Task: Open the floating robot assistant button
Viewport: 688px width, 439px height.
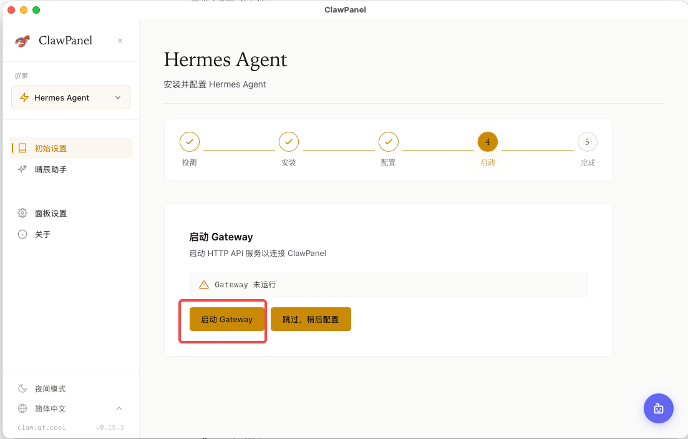Action: pos(658,408)
